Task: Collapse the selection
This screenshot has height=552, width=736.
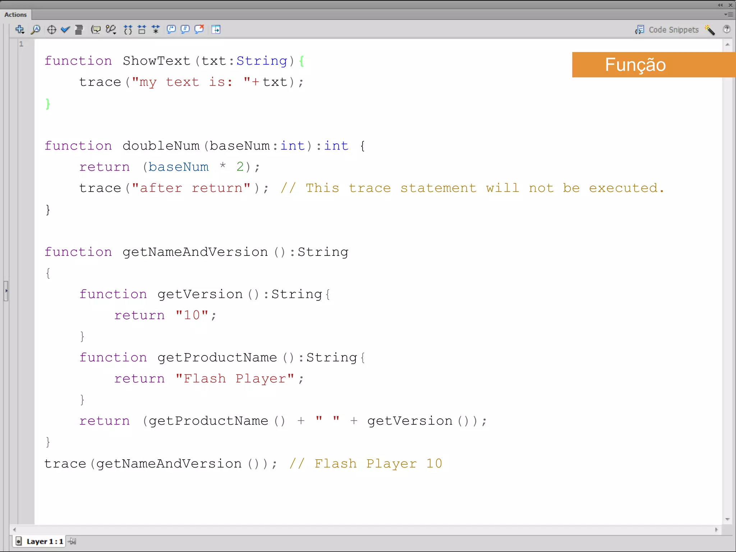Action: [142, 29]
